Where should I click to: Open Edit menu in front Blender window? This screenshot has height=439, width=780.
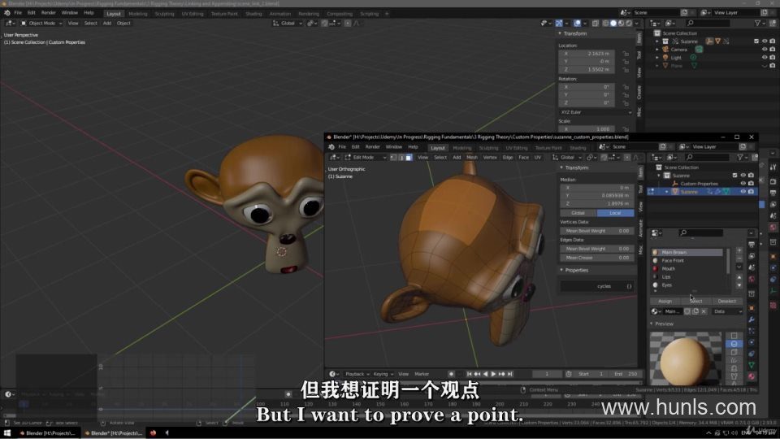tap(355, 147)
